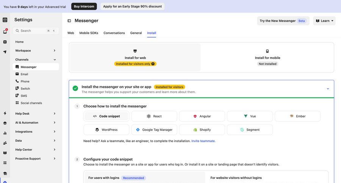Select the Install tab
341x183 pixels.
pos(152,33)
